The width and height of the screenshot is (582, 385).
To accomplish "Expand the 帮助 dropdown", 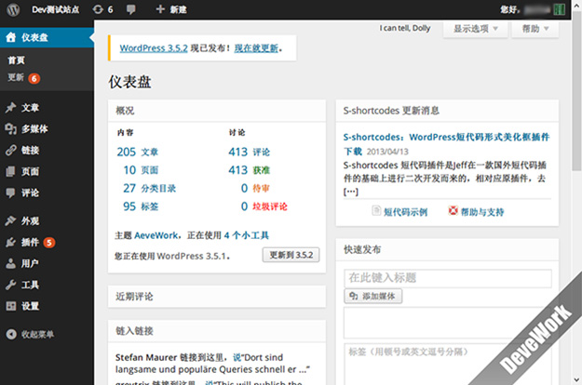I will click(x=535, y=29).
